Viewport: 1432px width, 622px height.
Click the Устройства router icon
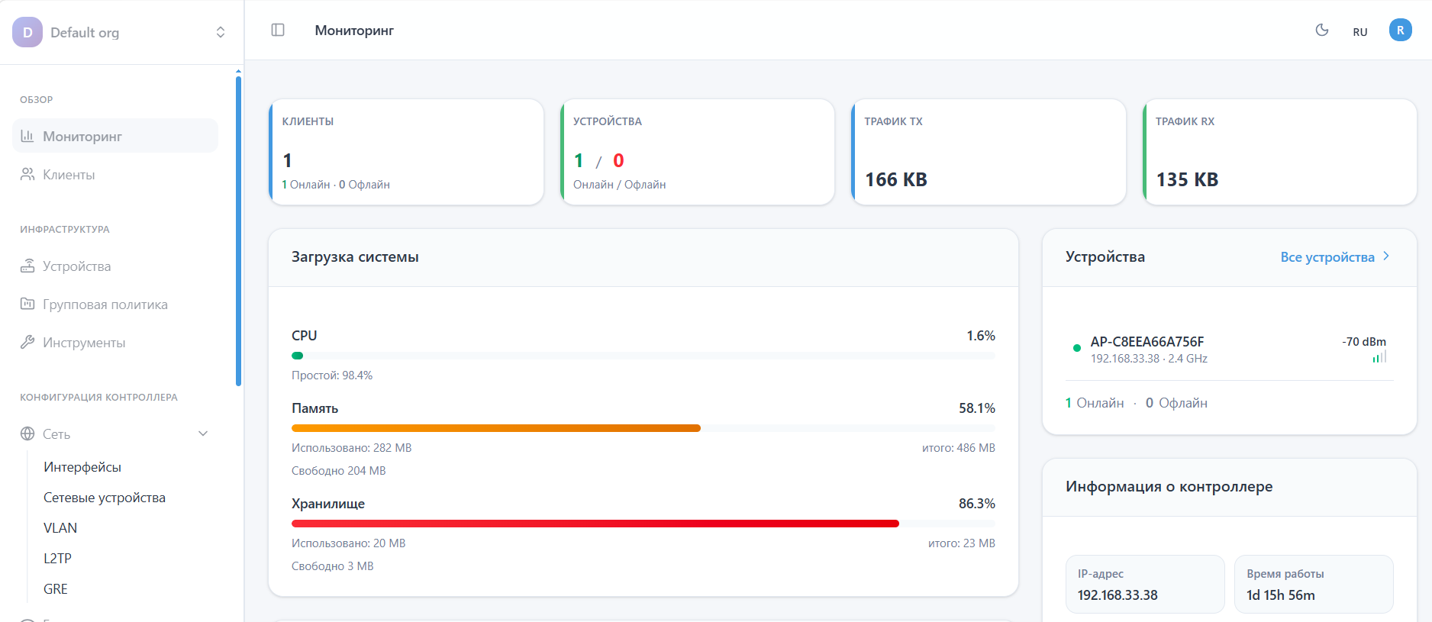click(27, 266)
